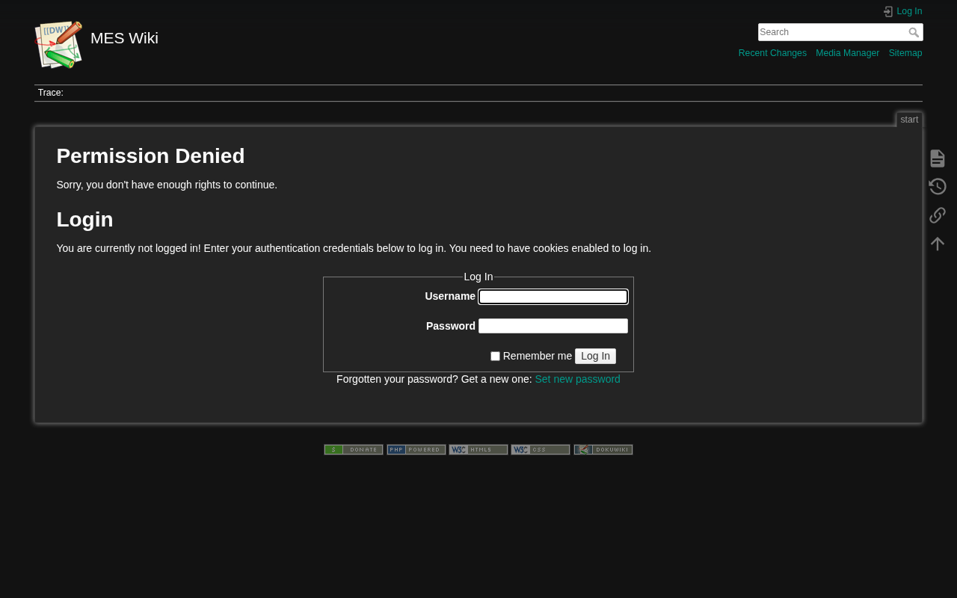Screen dimensions: 957x598
Task: Click the W3C HTML5 validation badge
Action: click(478, 449)
